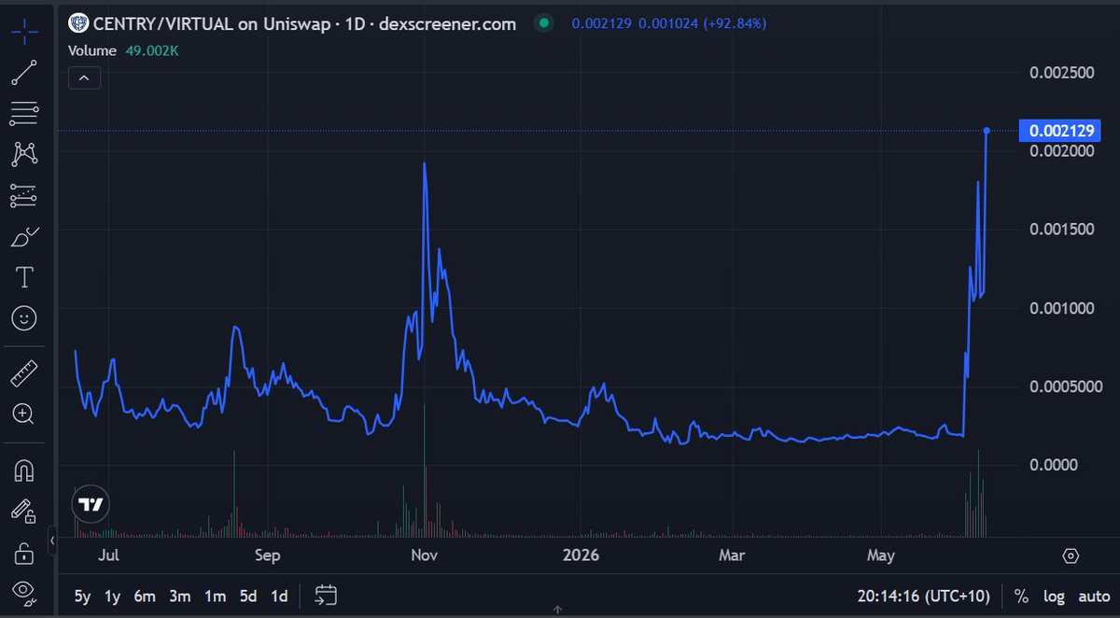Set time range to 1y
The image size is (1120, 618).
[x=112, y=596]
